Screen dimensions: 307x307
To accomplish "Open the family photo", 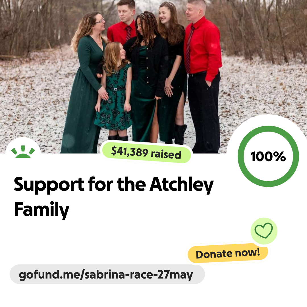I will pos(153,76).
